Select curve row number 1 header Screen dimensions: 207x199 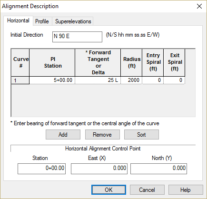pos(20,80)
